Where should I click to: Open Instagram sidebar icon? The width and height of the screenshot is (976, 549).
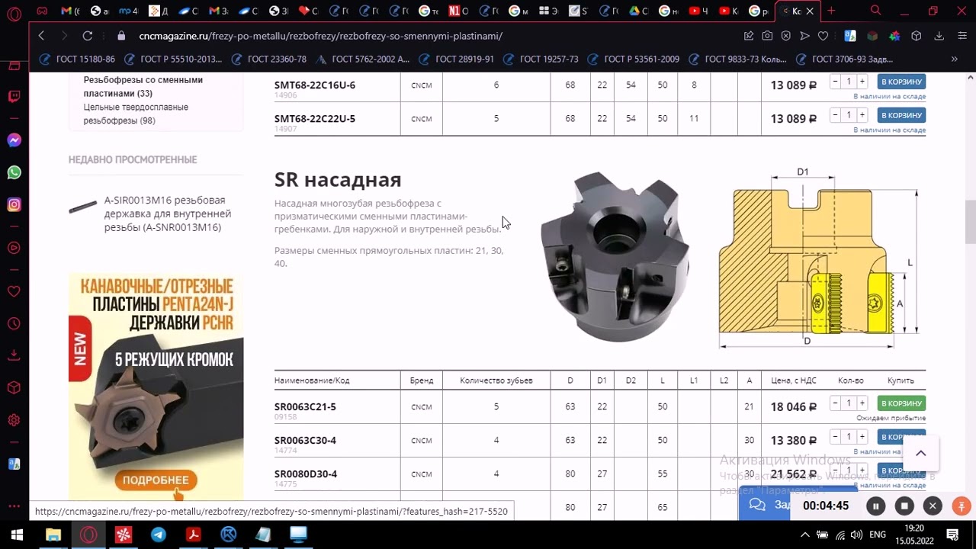14,204
